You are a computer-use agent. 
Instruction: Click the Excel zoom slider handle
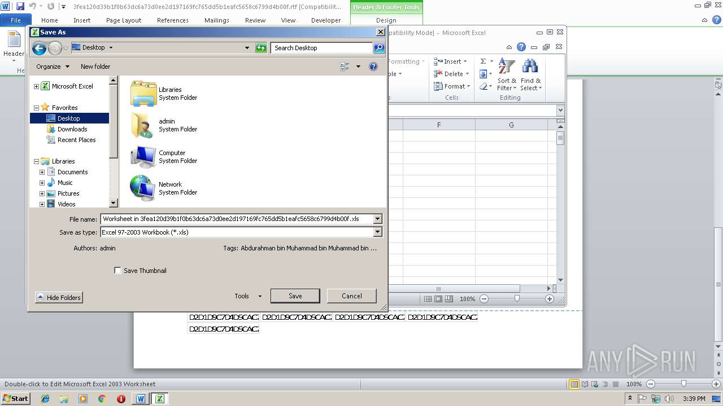[x=517, y=299]
